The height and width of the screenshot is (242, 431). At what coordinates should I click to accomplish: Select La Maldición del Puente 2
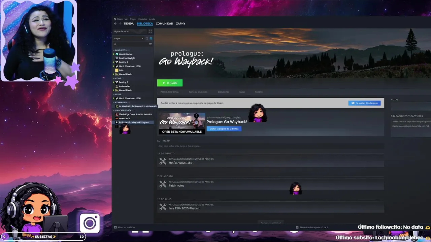point(138,106)
